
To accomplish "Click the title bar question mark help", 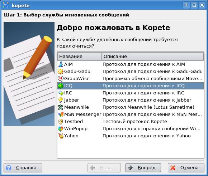I will [x=186, y=5].
